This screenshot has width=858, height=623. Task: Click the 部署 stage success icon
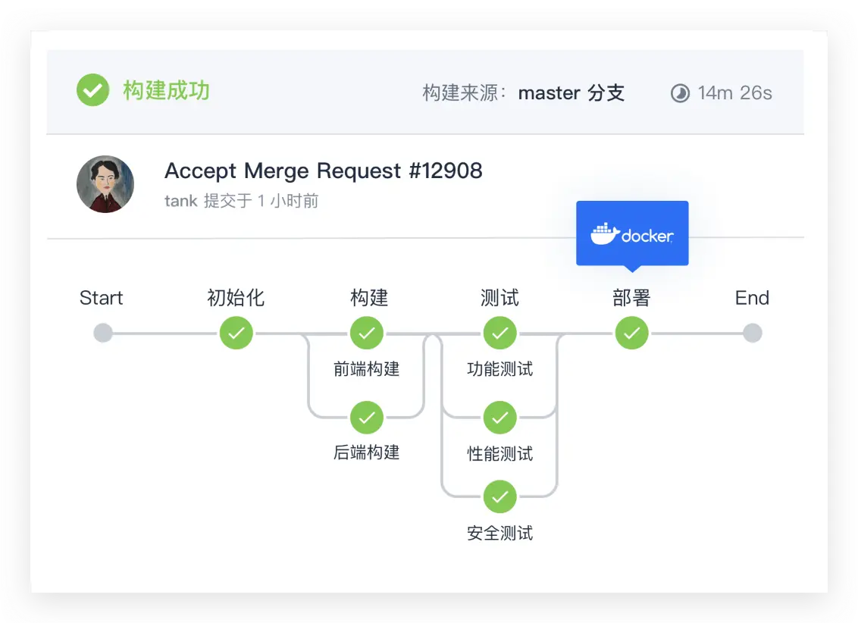[x=631, y=333]
